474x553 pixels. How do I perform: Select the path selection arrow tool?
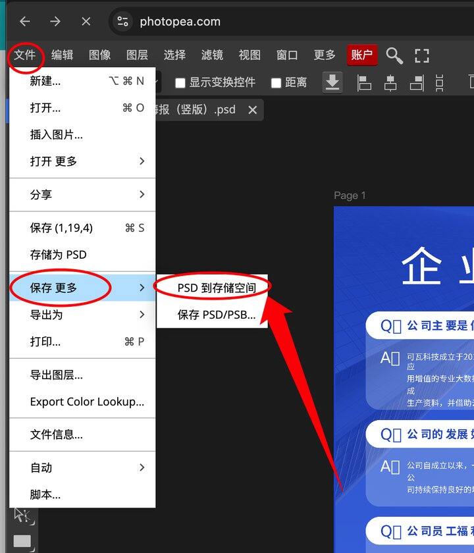[22, 515]
